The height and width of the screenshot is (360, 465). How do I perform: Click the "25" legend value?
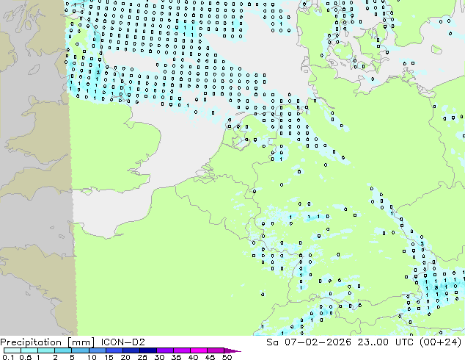coord(142,357)
